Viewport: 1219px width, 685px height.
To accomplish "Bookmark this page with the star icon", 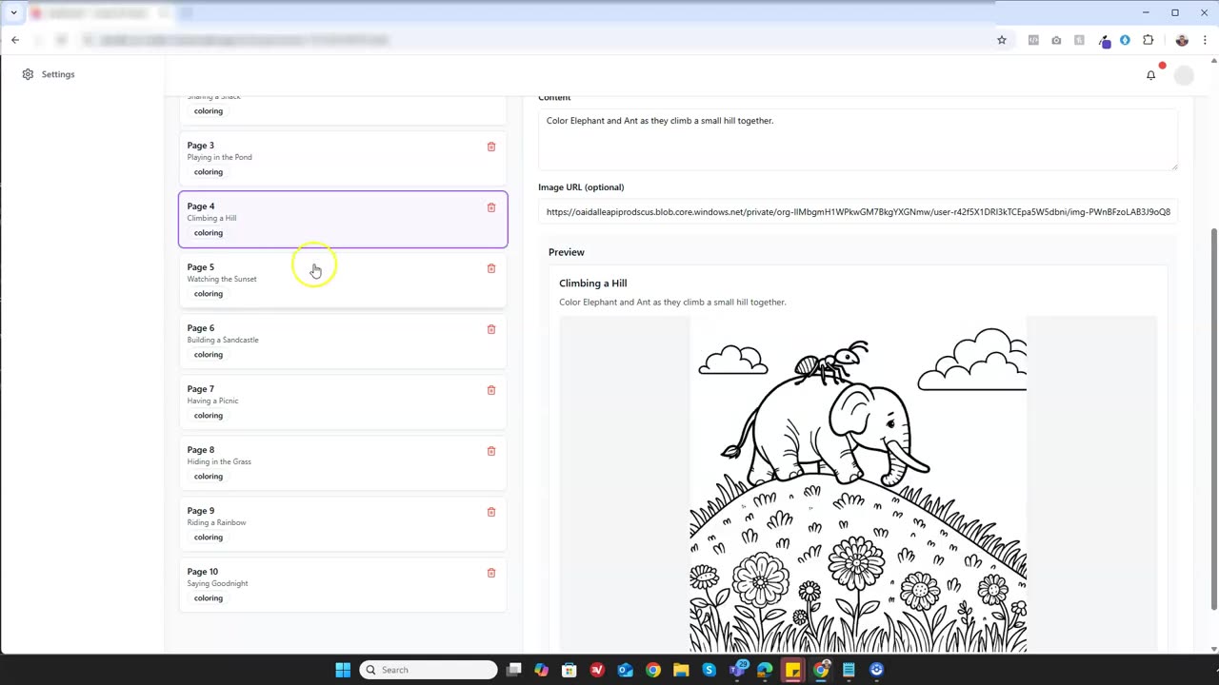I will coord(1002,40).
